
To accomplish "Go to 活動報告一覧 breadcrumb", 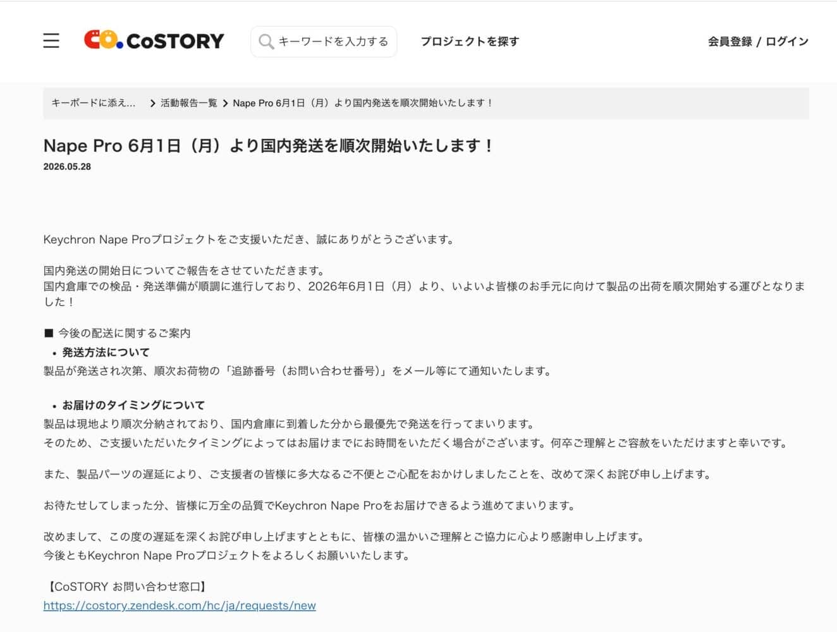I will pos(188,103).
